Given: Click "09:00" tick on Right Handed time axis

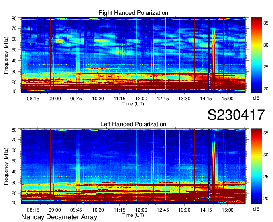Looking at the screenshot, I should tap(55, 99).
